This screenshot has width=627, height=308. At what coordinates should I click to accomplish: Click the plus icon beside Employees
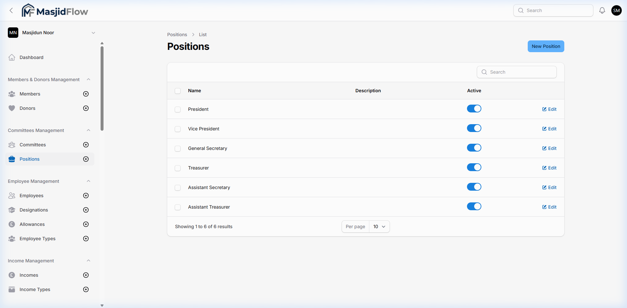(x=86, y=196)
